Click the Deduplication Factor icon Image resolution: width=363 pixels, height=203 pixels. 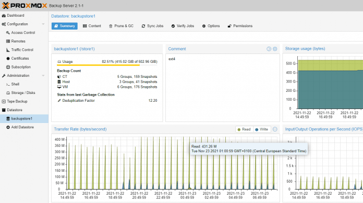click(x=59, y=101)
